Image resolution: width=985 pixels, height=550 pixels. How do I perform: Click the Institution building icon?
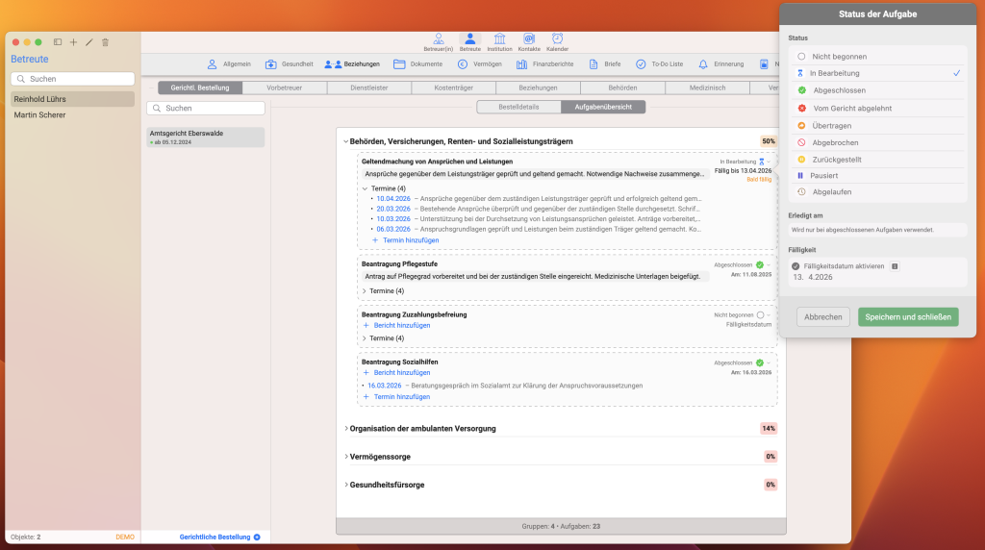coord(499,40)
